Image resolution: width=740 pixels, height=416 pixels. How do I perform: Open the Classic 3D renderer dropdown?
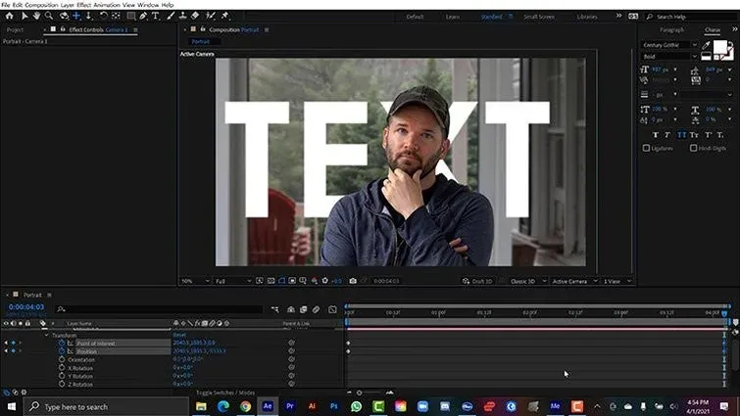[x=527, y=281]
